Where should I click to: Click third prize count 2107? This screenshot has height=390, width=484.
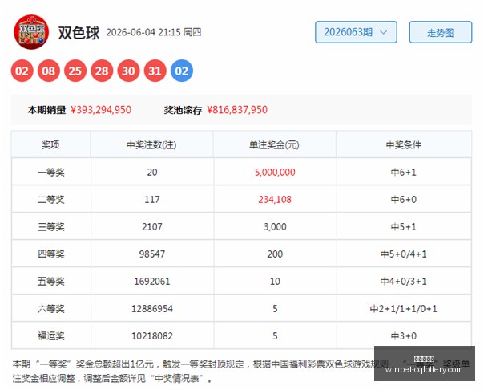tap(152, 227)
